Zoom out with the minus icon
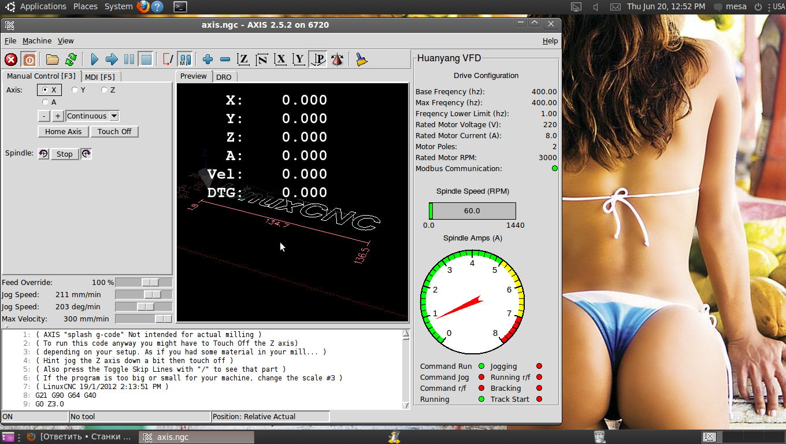 (225, 60)
